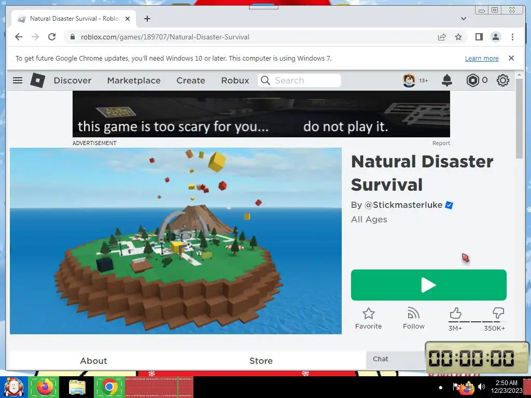Bookmark this page with the star
Screen dimensions: 531x398
(x=458, y=37)
